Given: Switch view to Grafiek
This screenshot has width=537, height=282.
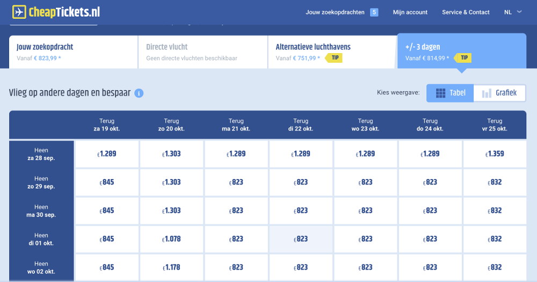Looking at the screenshot, I should coord(499,93).
